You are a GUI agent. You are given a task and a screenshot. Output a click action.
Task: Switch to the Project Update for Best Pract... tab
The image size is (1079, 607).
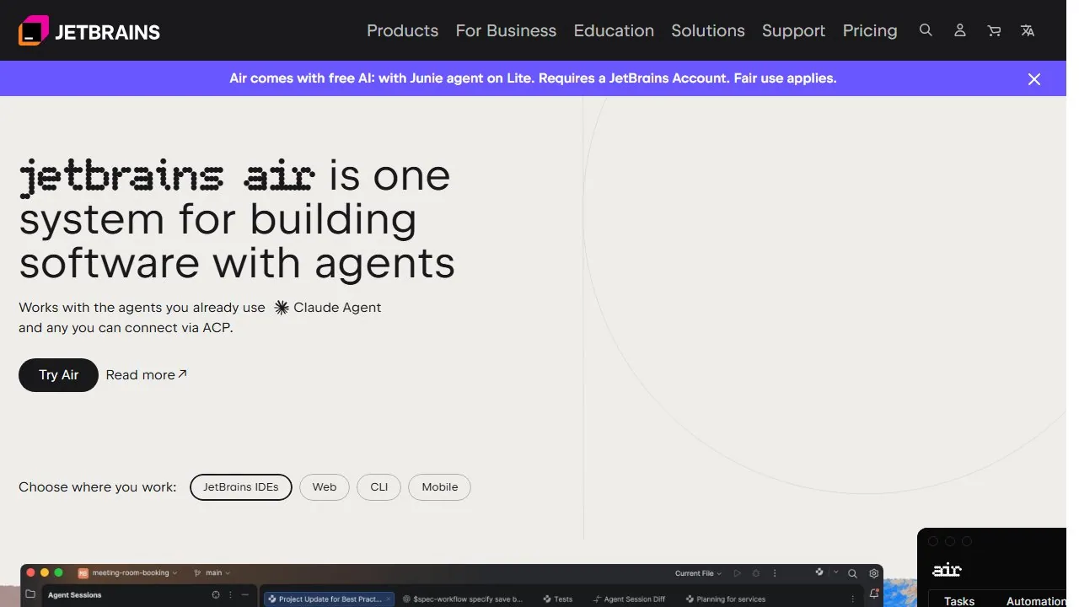pos(330,599)
